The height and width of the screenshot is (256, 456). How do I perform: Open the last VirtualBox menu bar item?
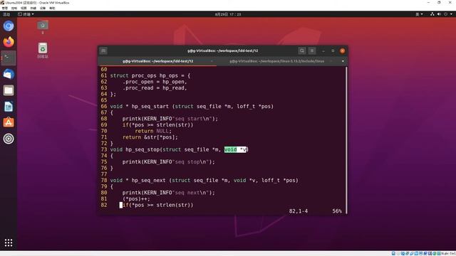tap(52, 8)
